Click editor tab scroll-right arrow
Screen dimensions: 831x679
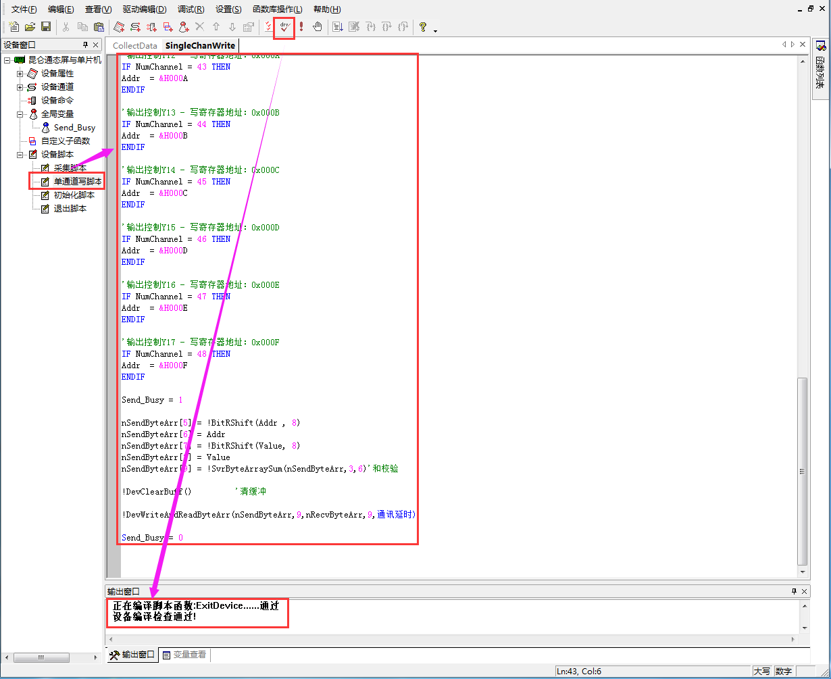pyautogui.click(x=792, y=45)
